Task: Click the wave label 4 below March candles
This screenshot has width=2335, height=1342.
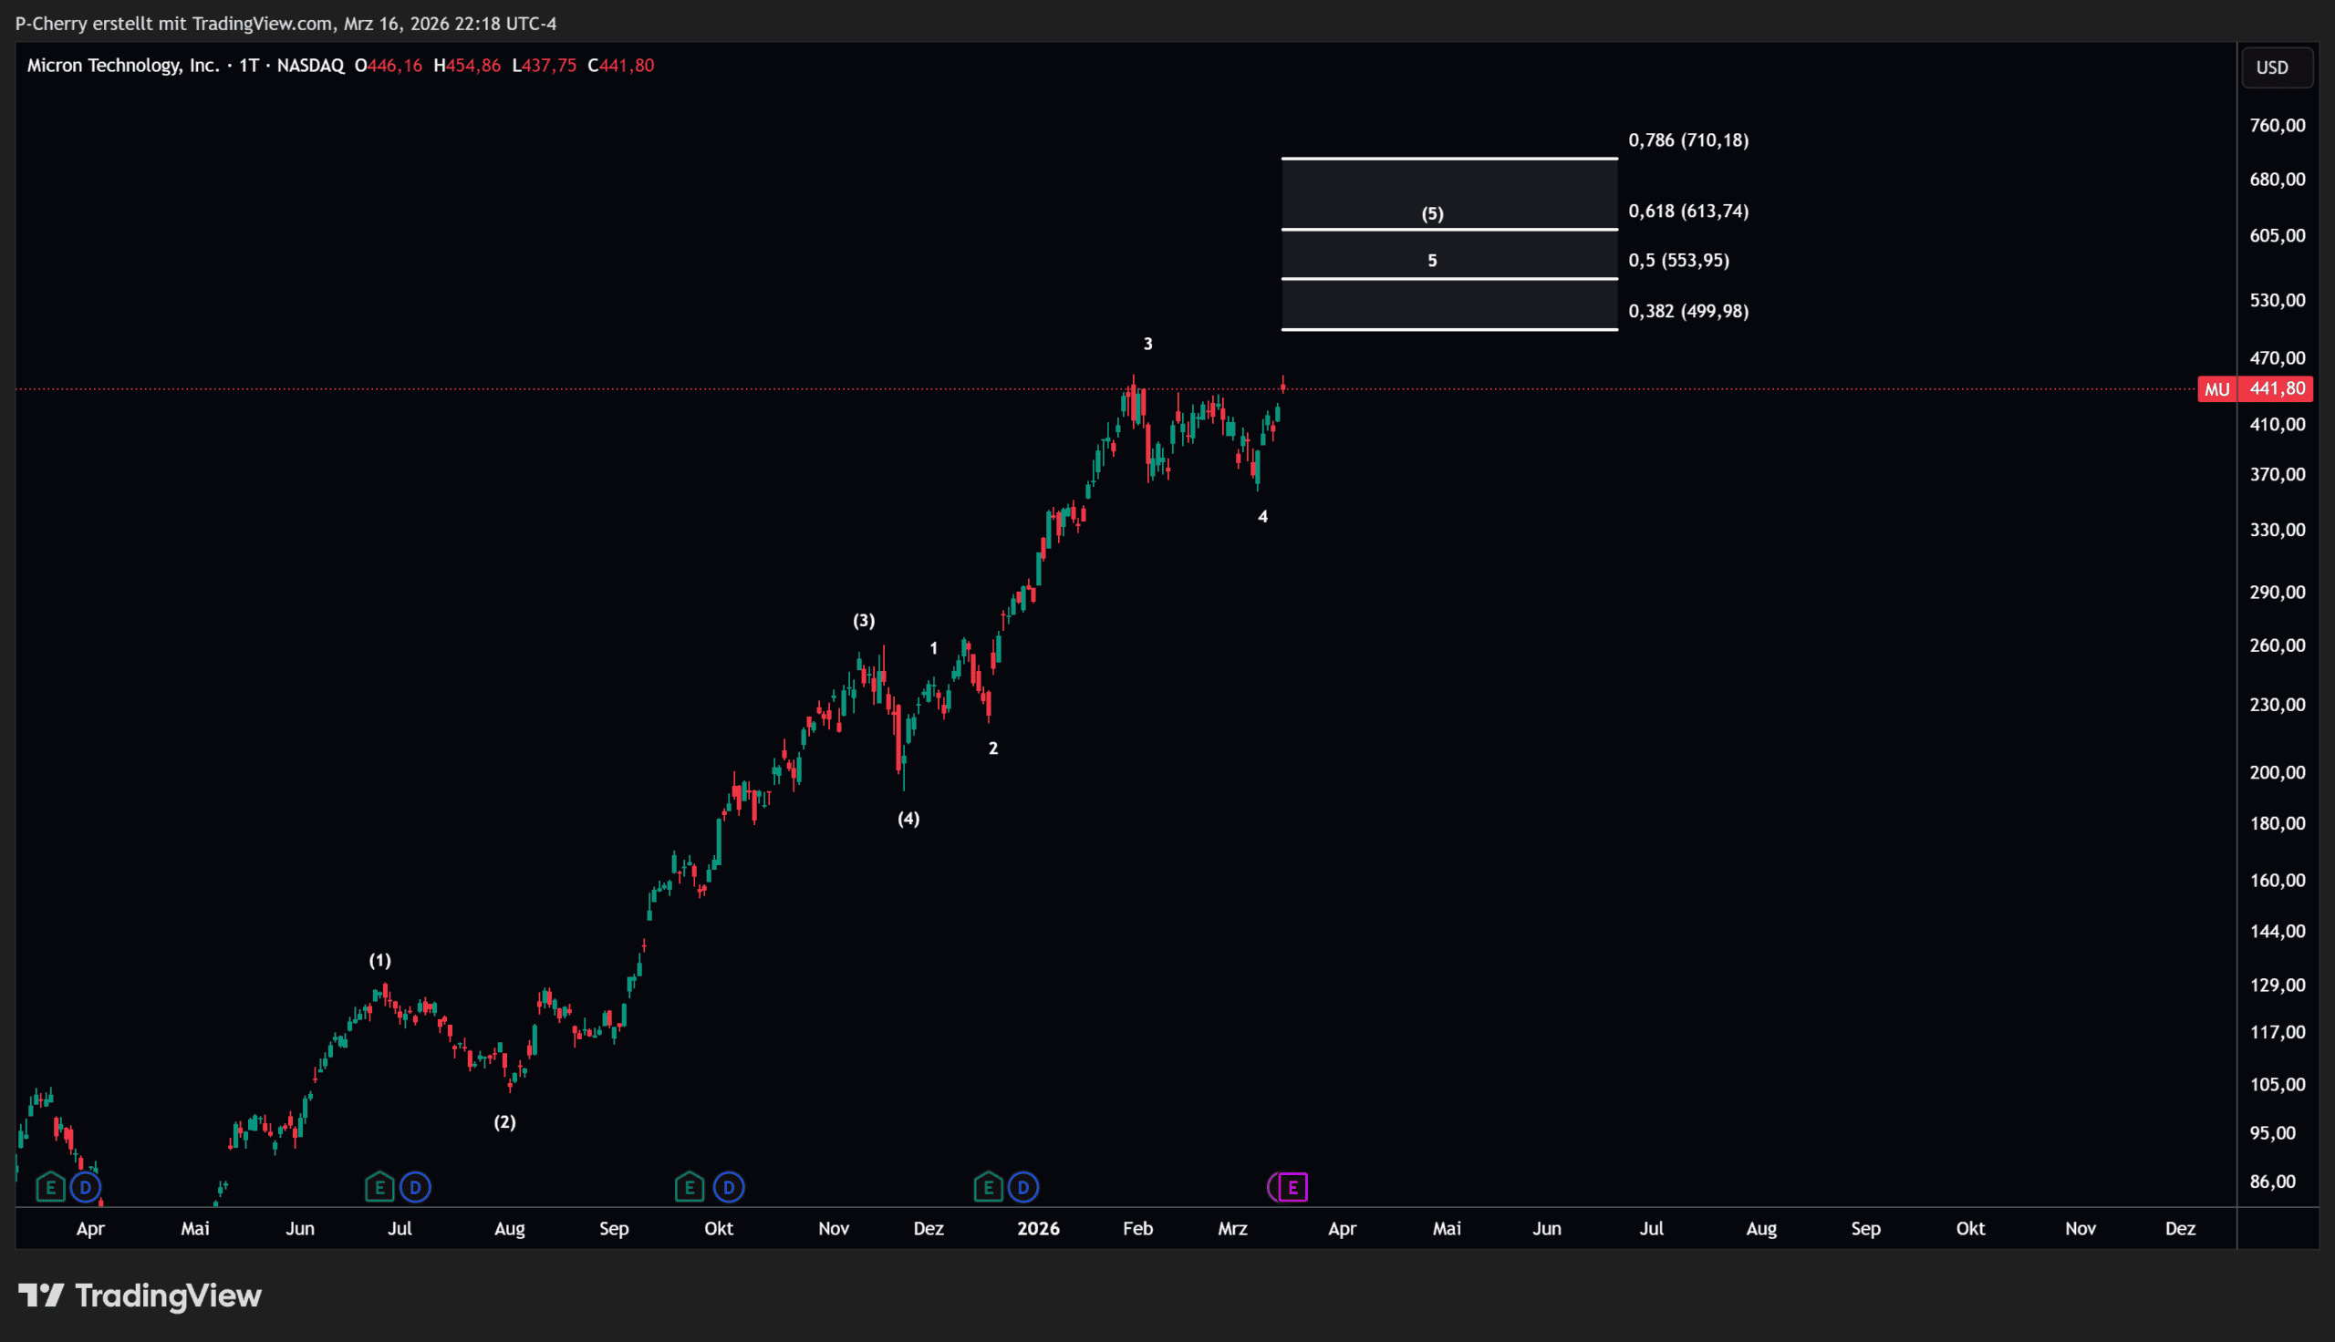Action: point(1262,517)
